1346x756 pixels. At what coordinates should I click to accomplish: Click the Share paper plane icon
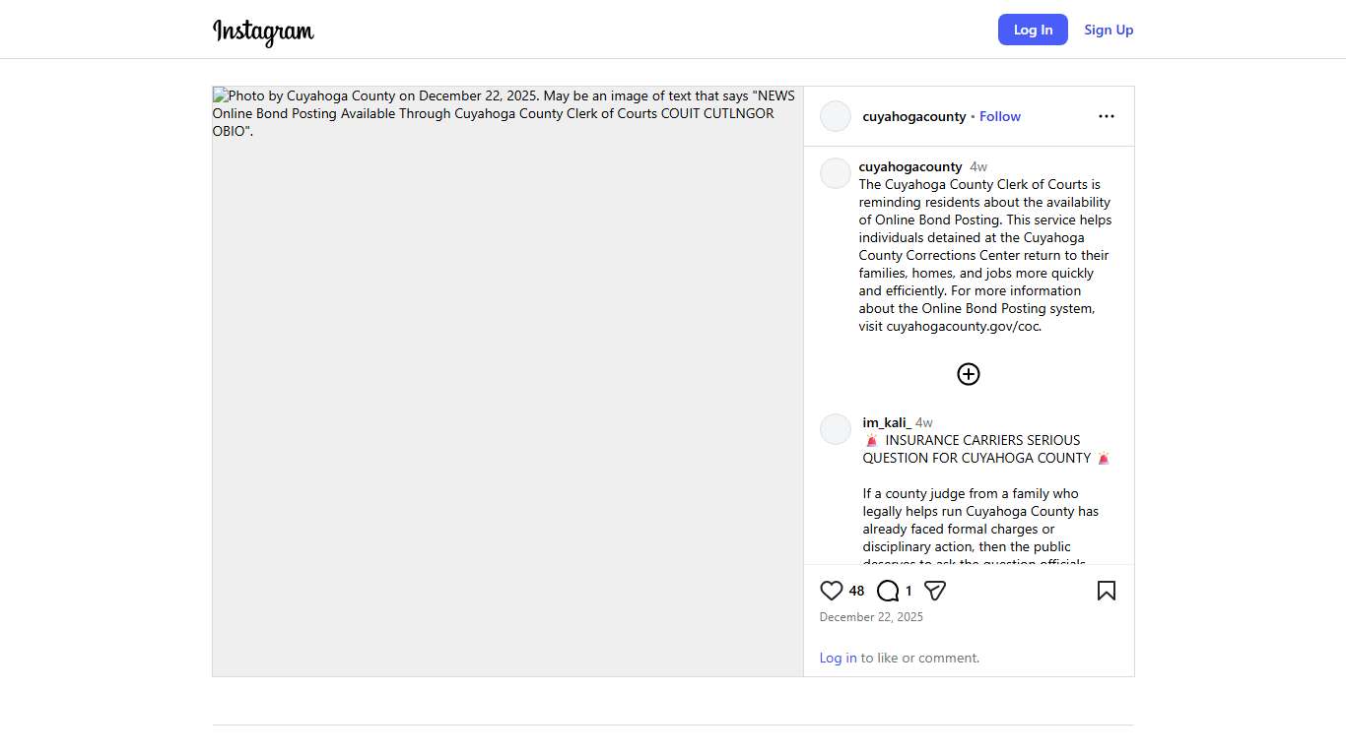(935, 591)
